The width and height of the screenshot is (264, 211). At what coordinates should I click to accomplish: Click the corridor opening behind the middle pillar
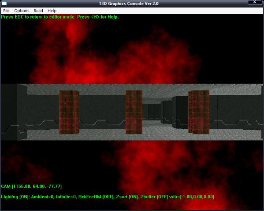coord(152,112)
